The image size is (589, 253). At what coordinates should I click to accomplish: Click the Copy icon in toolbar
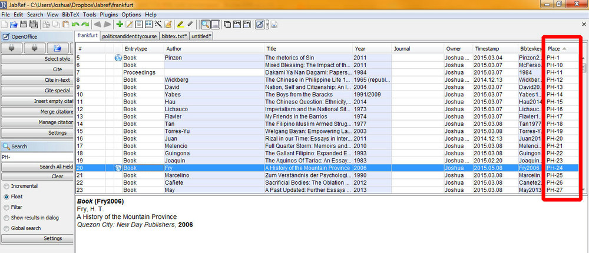(x=55, y=25)
